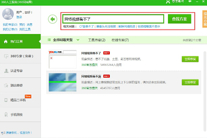Click the user avatar picture
Image resolution: width=207 pixels, height=138 pixels.
[8, 14]
